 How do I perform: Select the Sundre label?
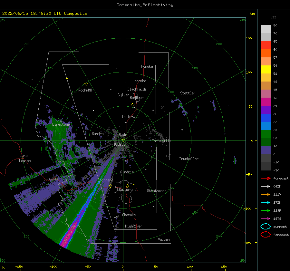98,133
